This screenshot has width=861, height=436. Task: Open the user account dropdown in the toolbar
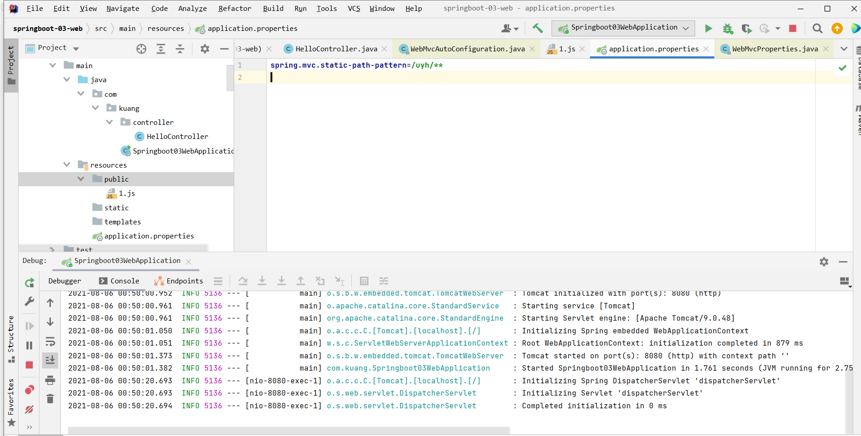(x=510, y=29)
